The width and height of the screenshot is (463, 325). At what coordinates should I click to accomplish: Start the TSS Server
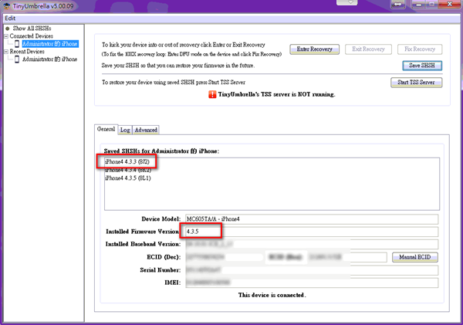[417, 82]
